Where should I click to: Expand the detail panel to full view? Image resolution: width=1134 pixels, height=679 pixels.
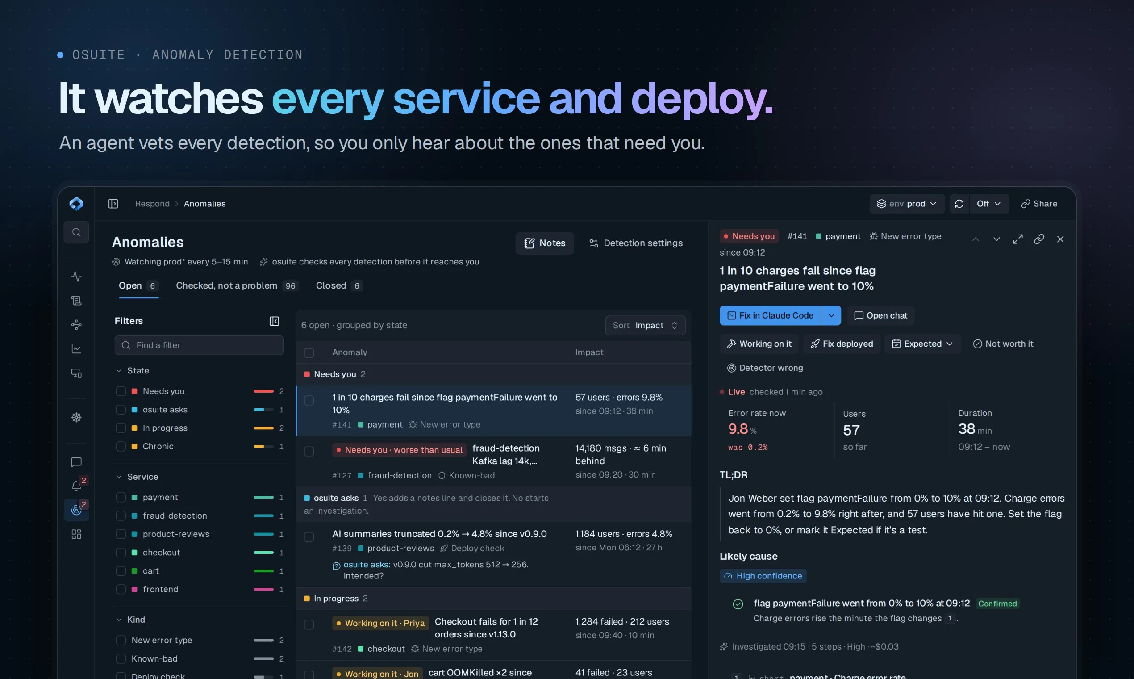click(x=1018, y=239)
